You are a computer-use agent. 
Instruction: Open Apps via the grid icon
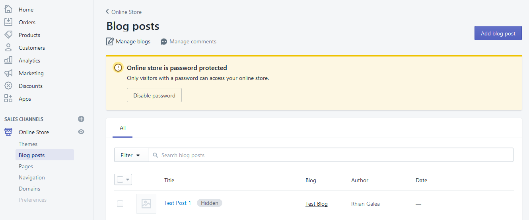pyautogui.click(x=8, y=99)
